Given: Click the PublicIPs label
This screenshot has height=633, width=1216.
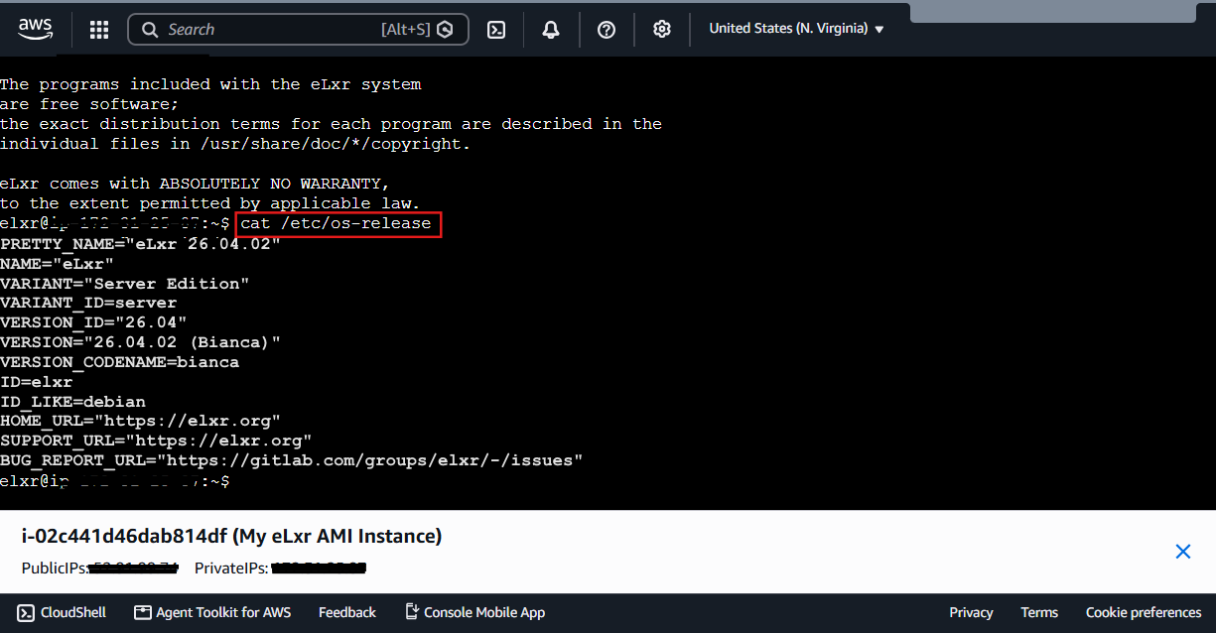Looking at the screenshot, I should 55,569.
